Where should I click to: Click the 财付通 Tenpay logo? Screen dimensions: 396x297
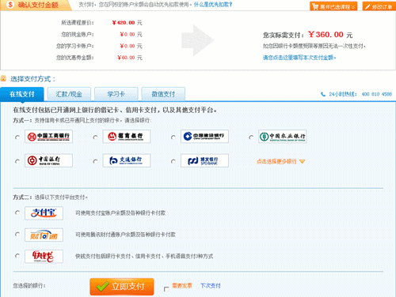point(44,235)
